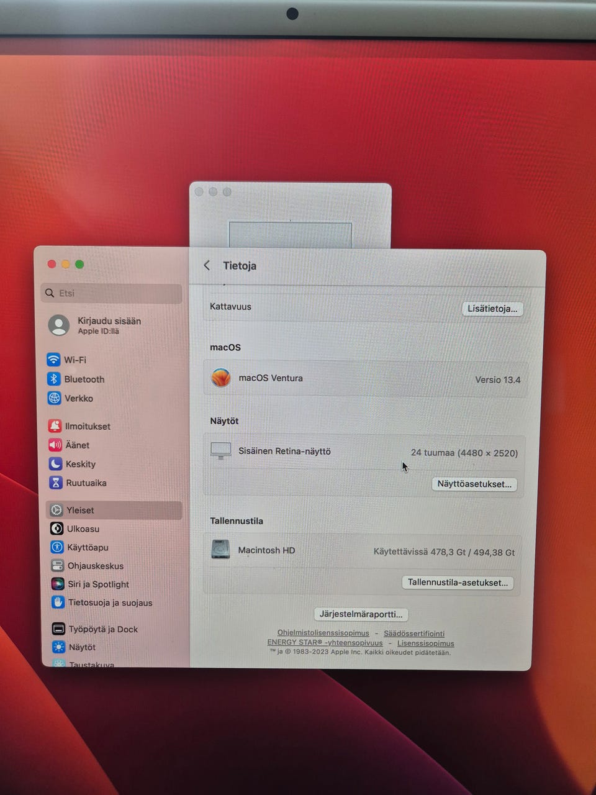Click the Näytöt sun icon in sidebar
Image resolution: width=596 pixels, height=795 pixels.
pyautogui.click(x=59, y=647)
